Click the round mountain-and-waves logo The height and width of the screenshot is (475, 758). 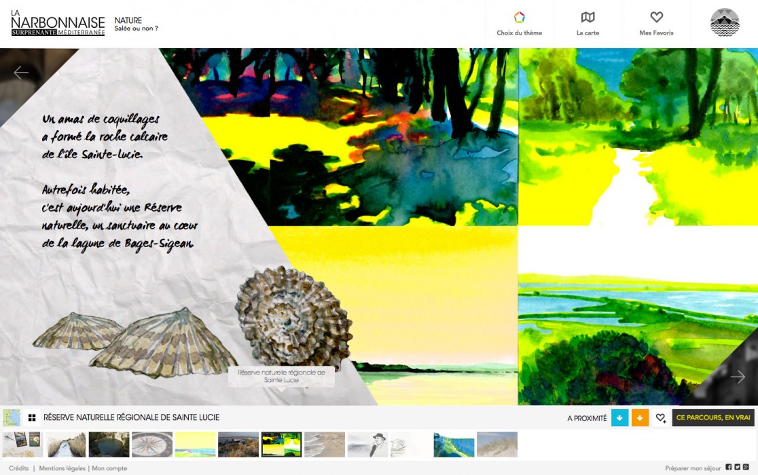(x=725, y=22)
